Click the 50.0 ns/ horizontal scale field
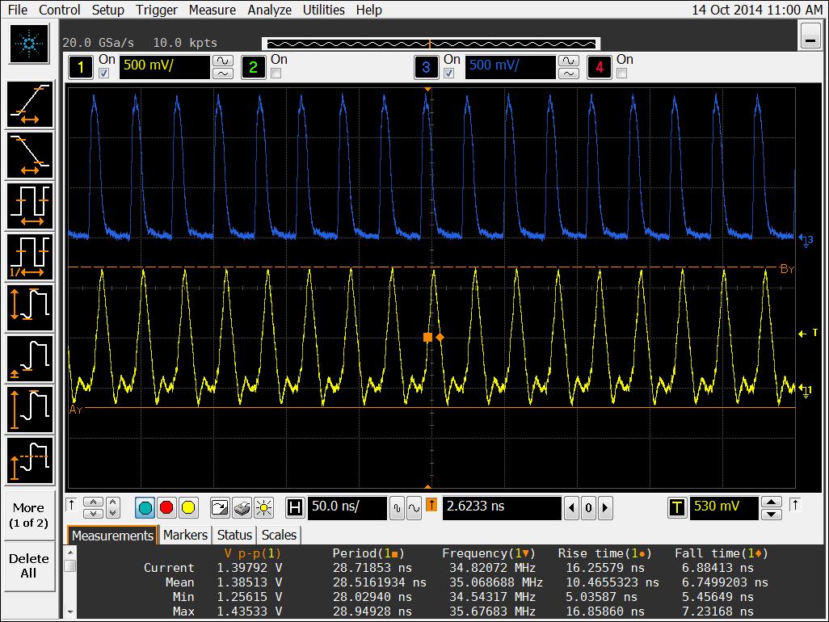The image size is (829, 622). click(x=346, y=508)
